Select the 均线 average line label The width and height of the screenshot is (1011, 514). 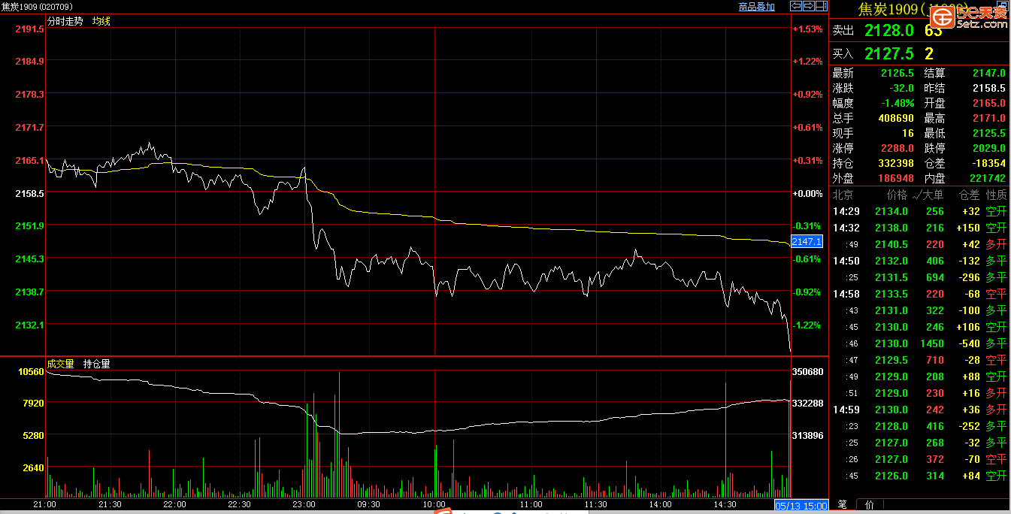101,21
